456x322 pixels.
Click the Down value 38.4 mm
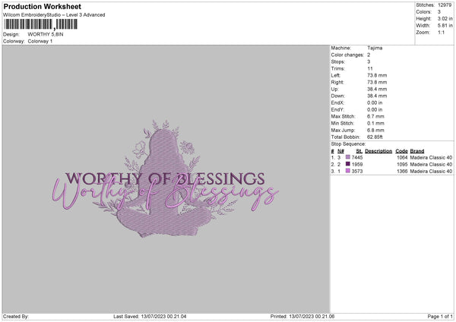pos(377,96)
